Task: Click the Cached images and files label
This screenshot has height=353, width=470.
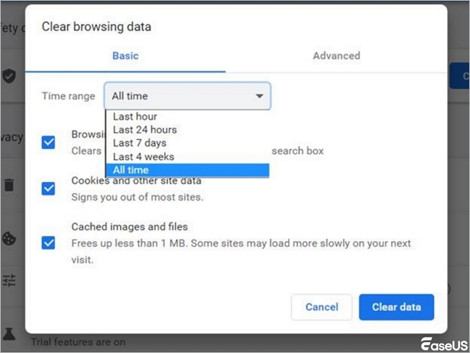Action: 130,226
